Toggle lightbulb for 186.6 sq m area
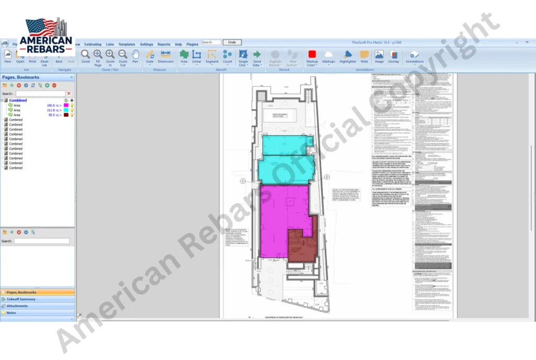Viewport: 536px width, 360px height. click(72, 105)
